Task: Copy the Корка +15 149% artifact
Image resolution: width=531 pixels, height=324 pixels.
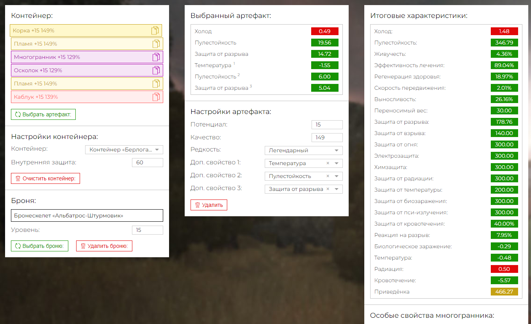Action: [155, 30]
